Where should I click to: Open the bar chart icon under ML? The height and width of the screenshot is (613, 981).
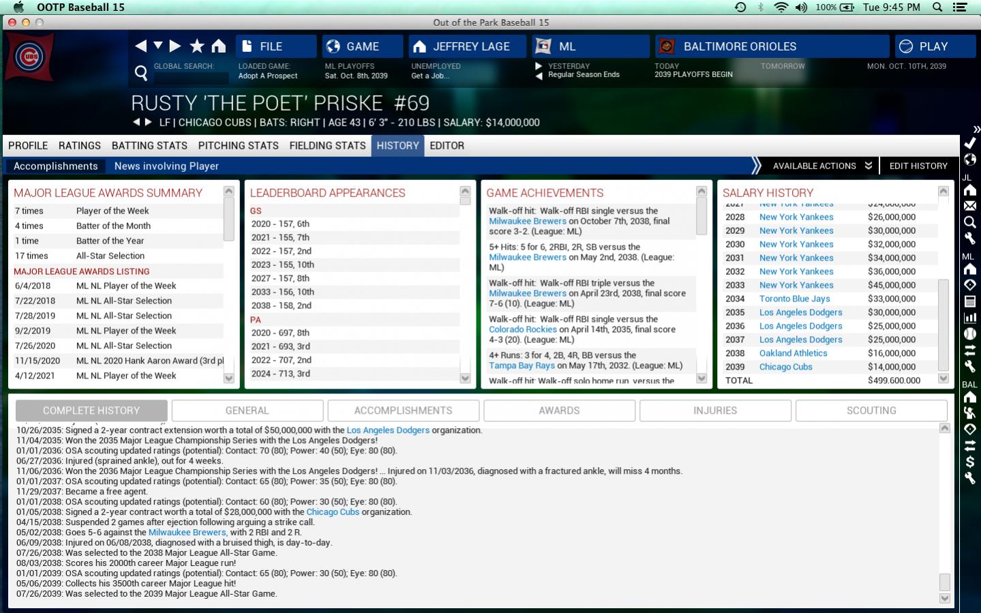970,318
